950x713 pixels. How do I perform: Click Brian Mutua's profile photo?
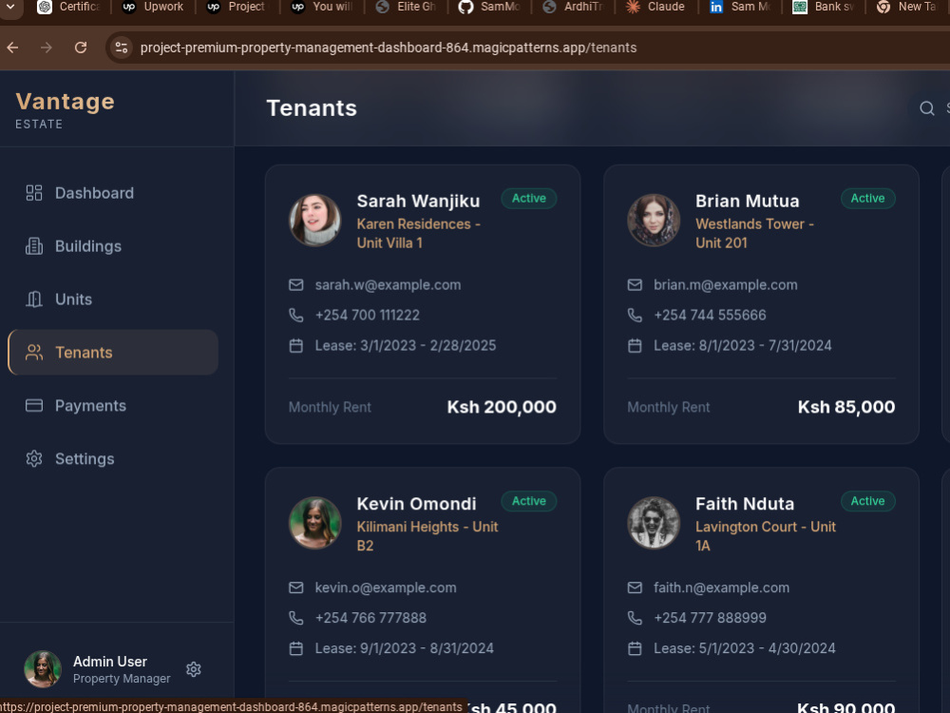(x=654, y=221)
